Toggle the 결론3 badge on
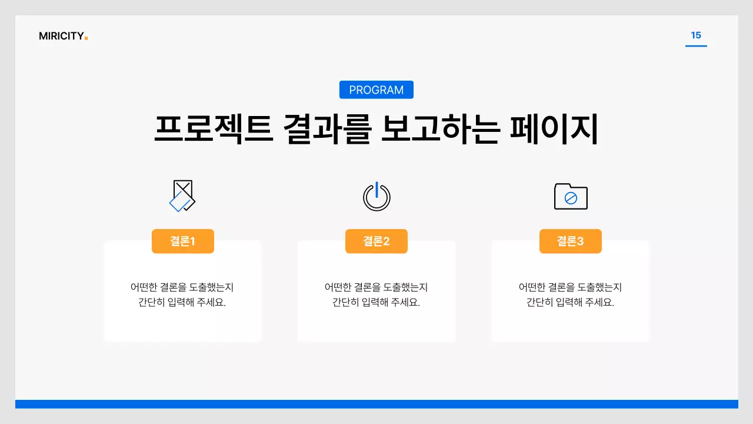Viewport: 753px width, 424px height. pos(570,241)
